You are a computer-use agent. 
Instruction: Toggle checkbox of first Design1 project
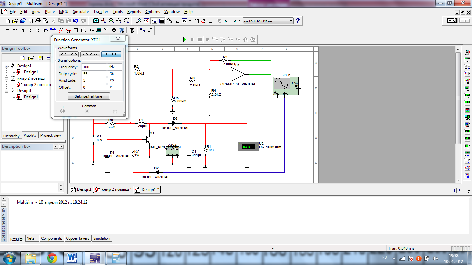point(13,66)
